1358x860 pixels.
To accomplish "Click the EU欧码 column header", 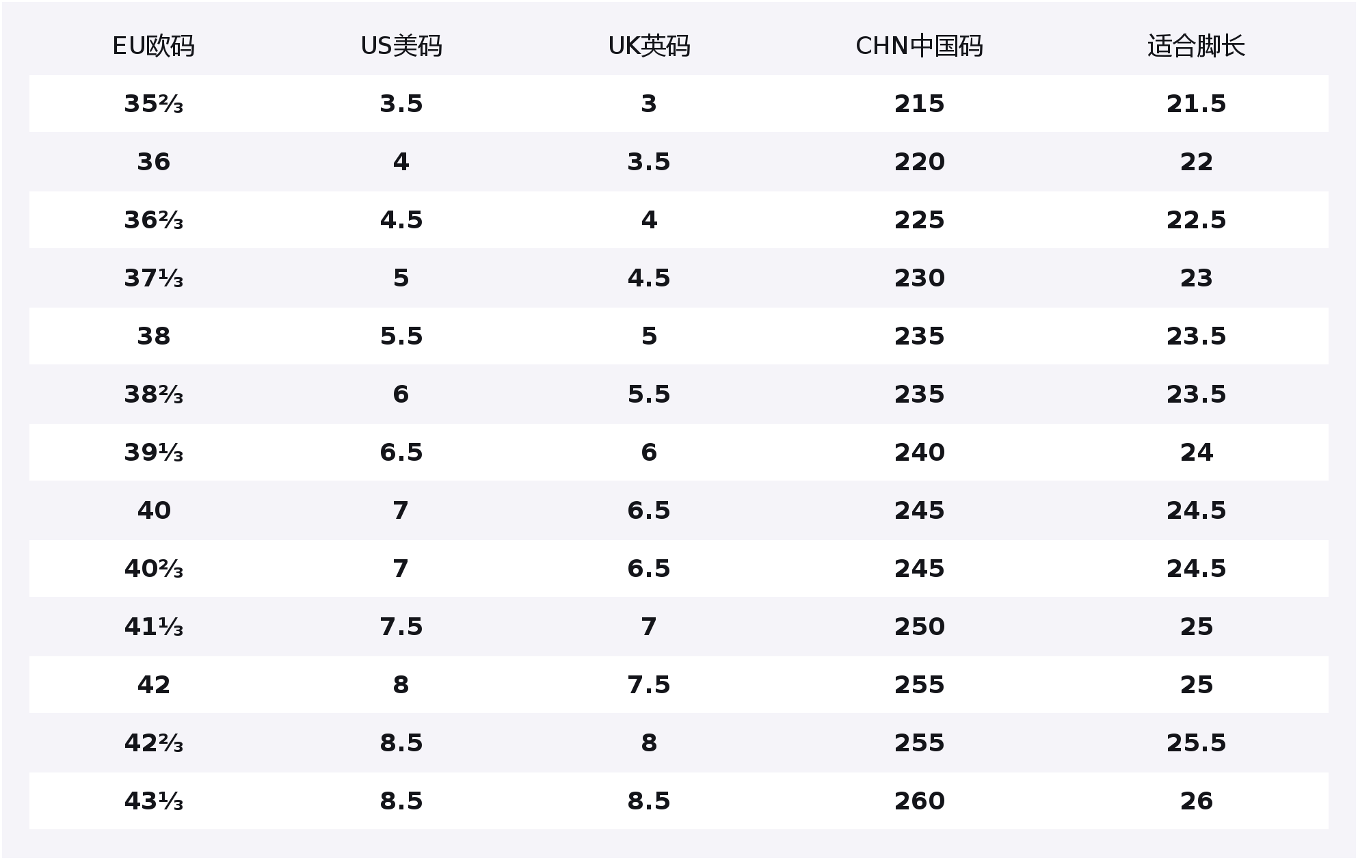I will point(153,46).
